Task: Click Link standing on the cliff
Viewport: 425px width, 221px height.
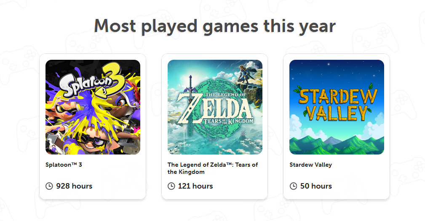Action: click(x=246, y=74)
